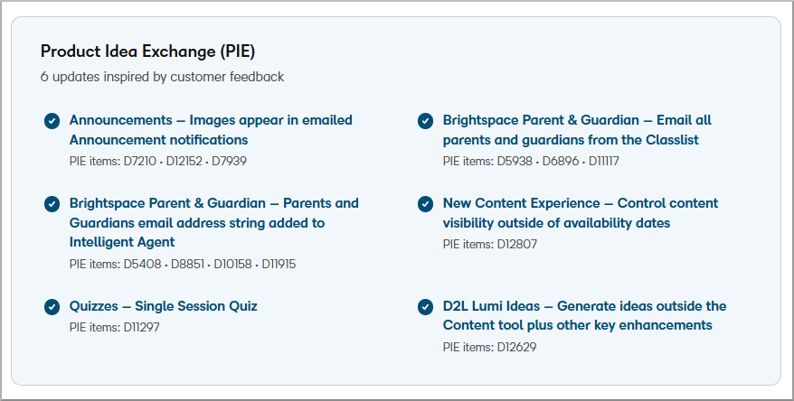Click checkmark icon beside D2L Lumi Ideas item
Image resolution: width=794 pixels, height=401 pixels.
[425, 307]
